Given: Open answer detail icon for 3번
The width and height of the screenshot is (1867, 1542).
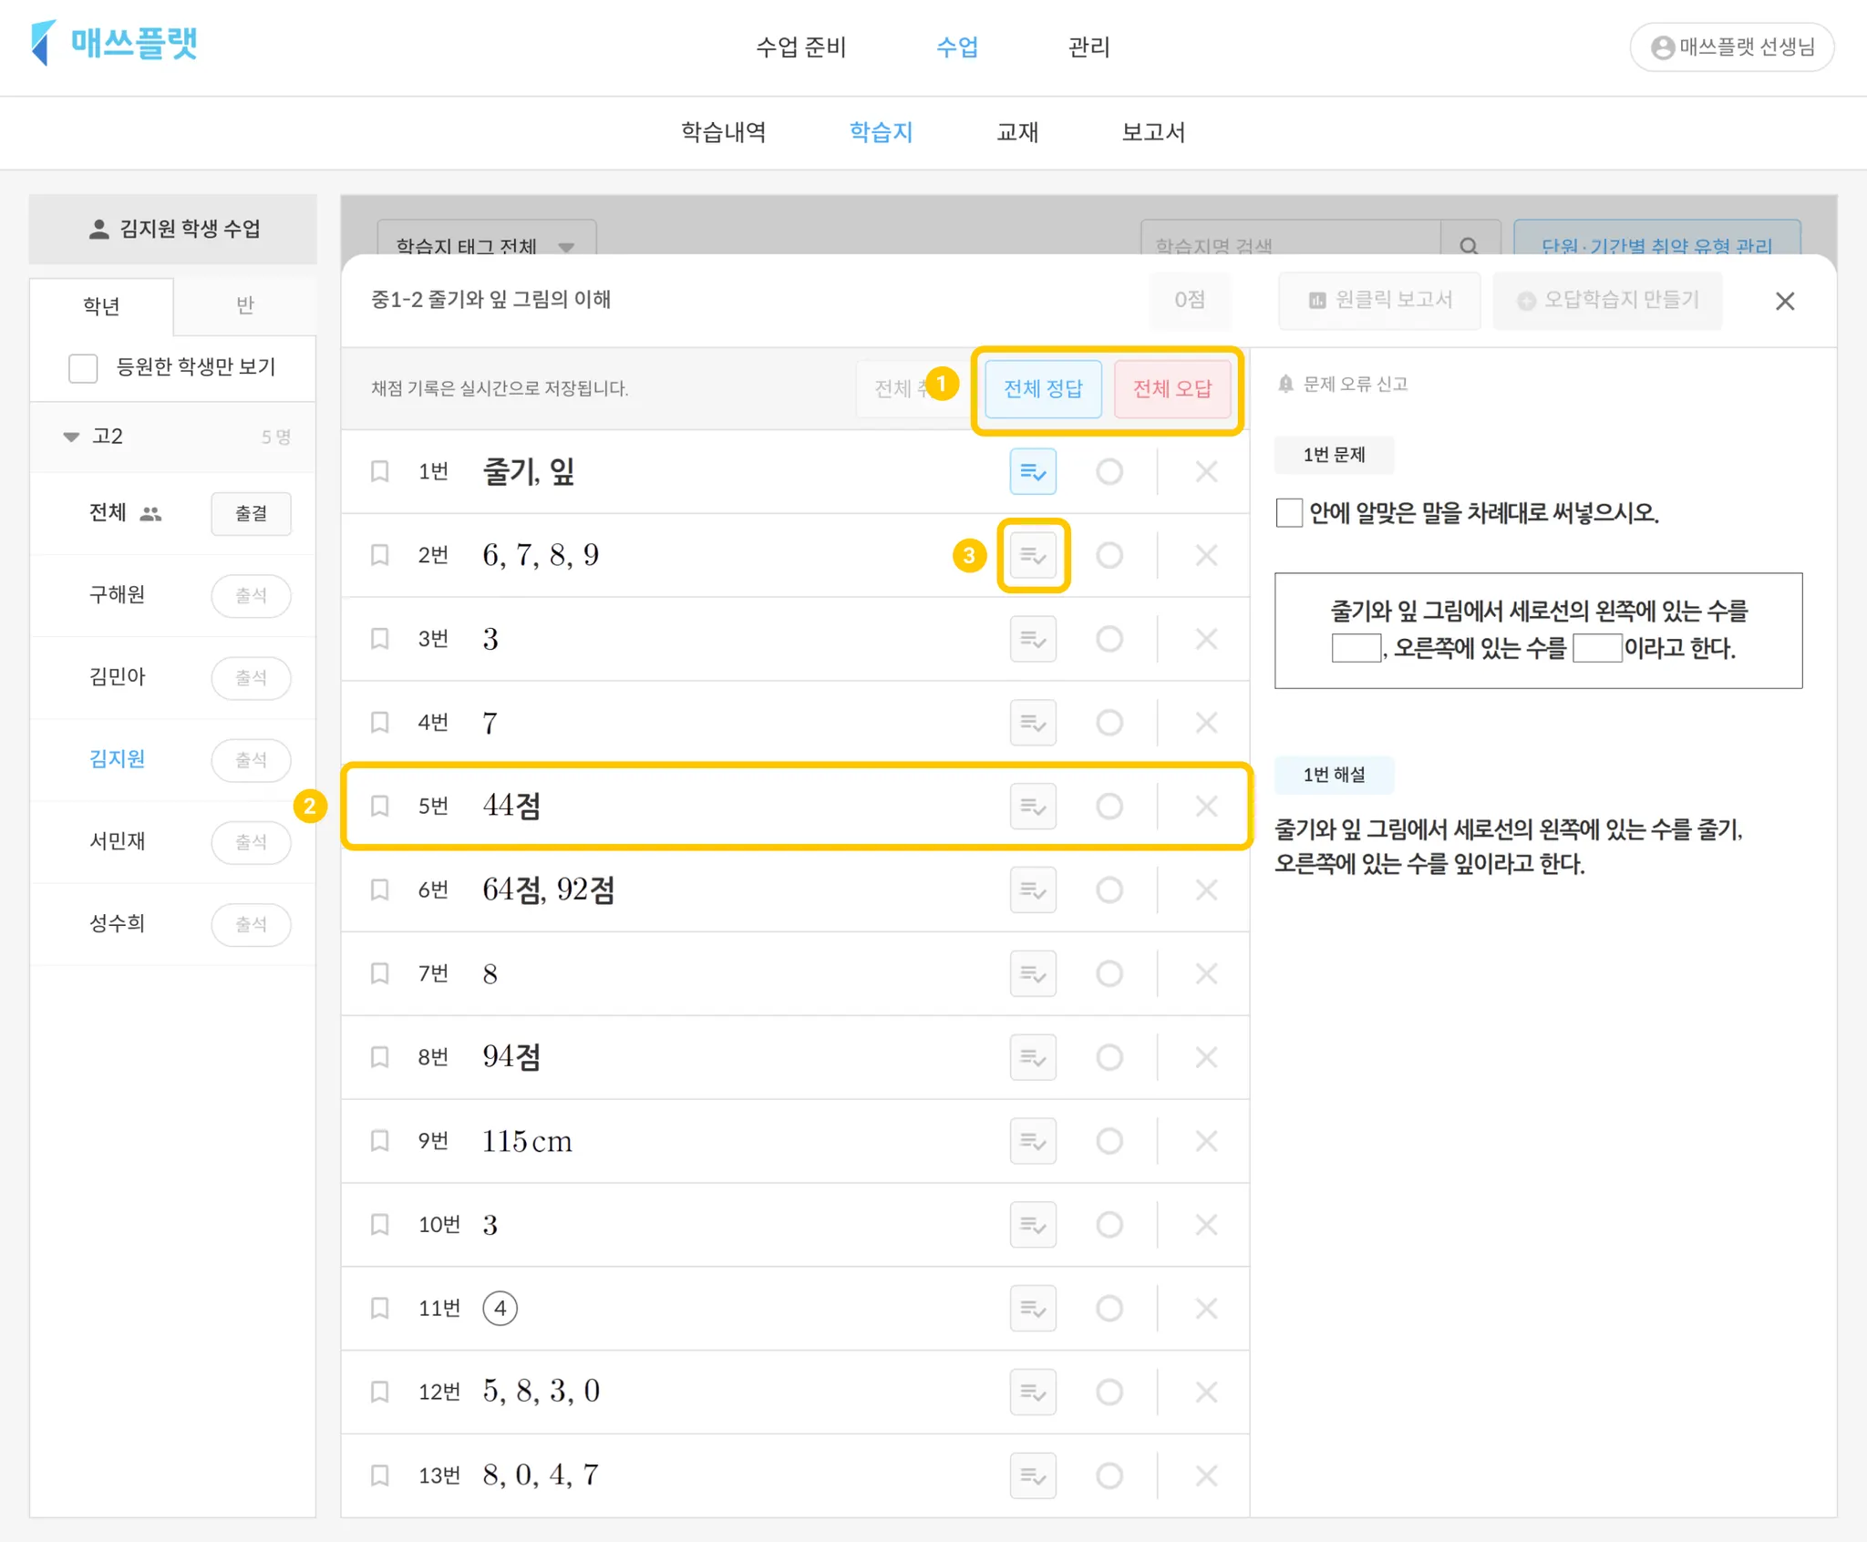Looking at the screenshot, I should [1032, 639].
